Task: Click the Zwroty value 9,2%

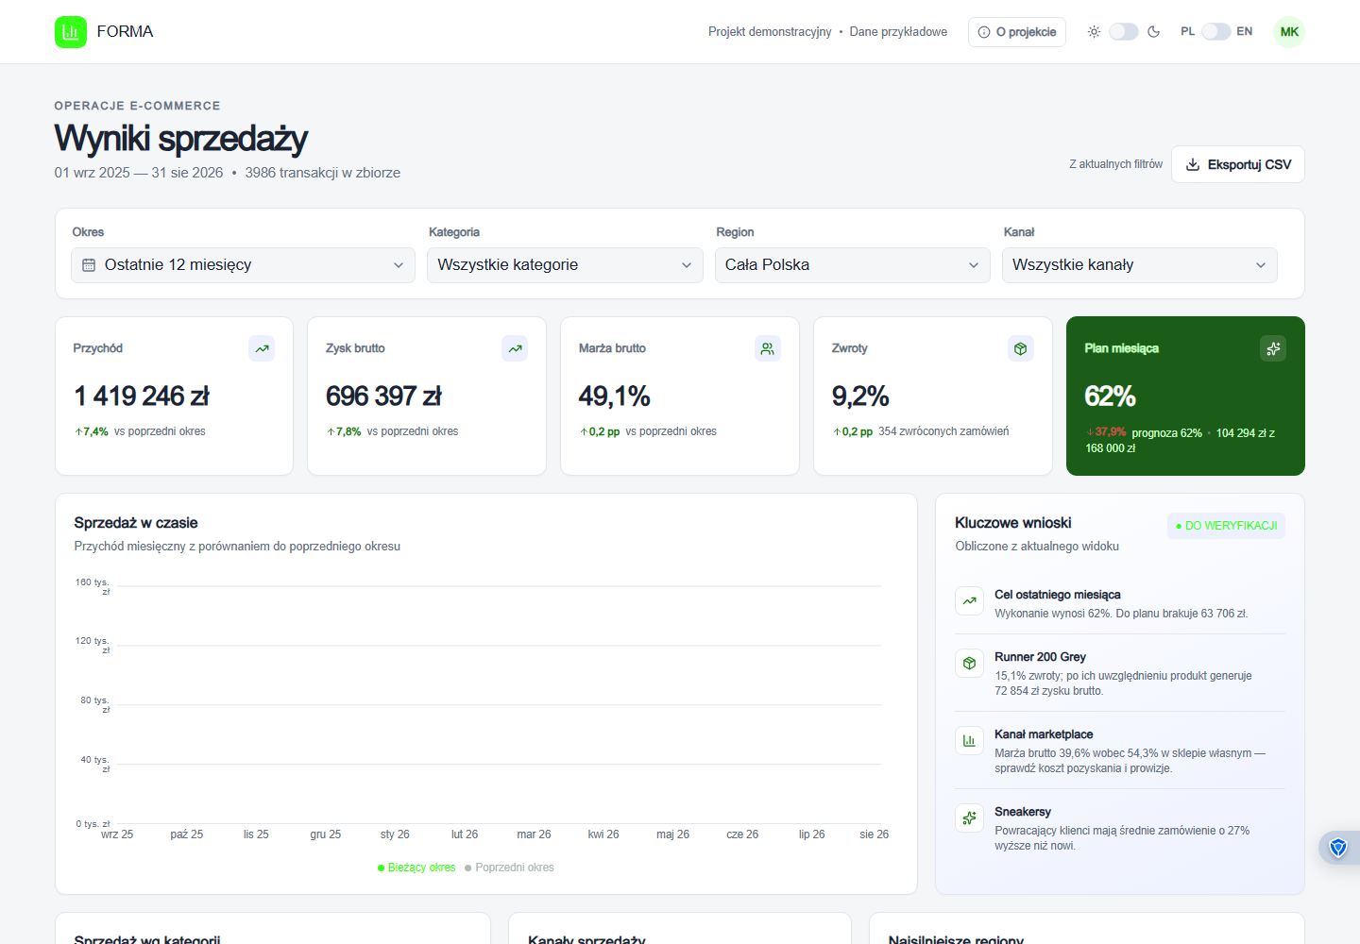Action: click(860, 396)
